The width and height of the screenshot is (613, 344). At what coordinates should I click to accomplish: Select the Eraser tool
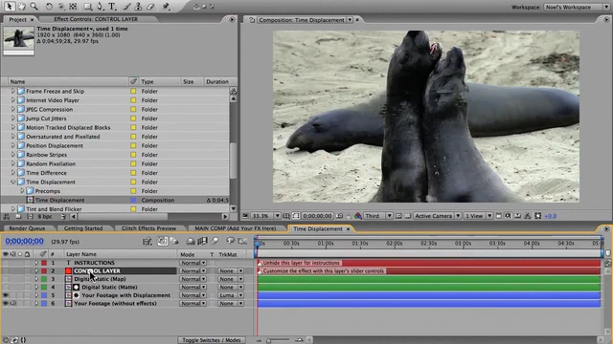click(x=150, y=6)
